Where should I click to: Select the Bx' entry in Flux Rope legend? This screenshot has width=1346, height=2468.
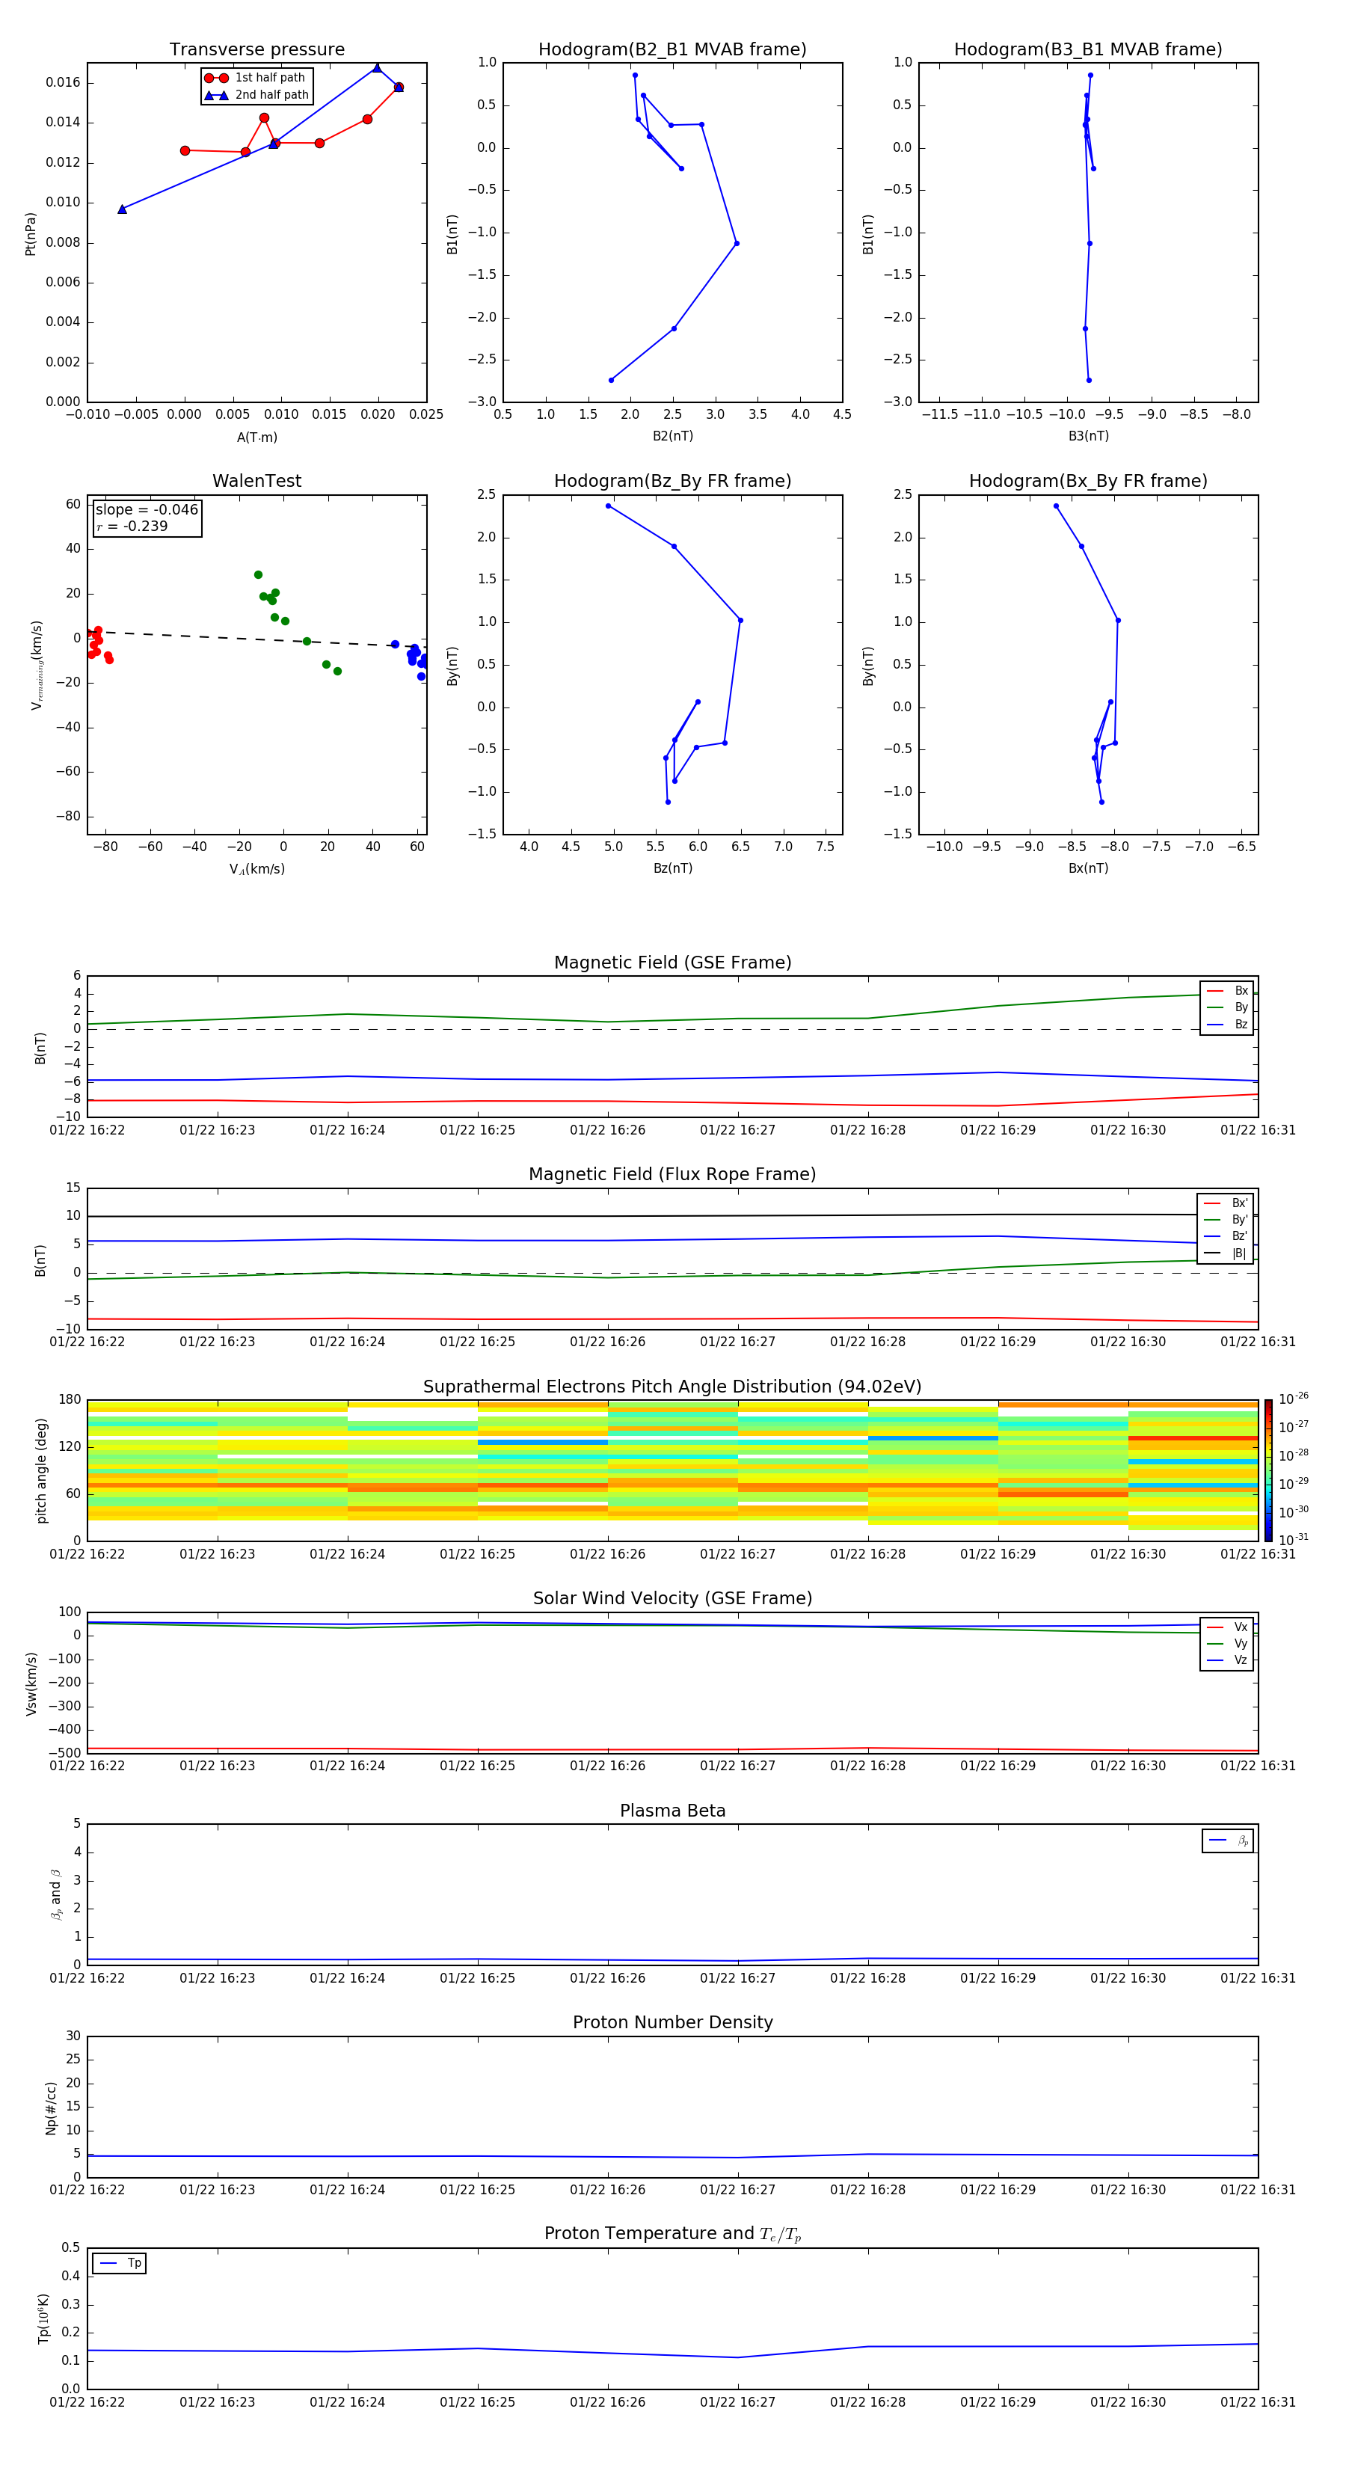tap(1226, 1203)
